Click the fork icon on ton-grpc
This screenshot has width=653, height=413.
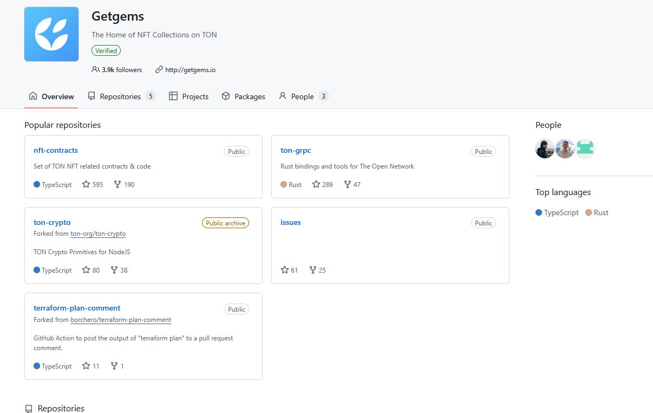tap(347, 184)
